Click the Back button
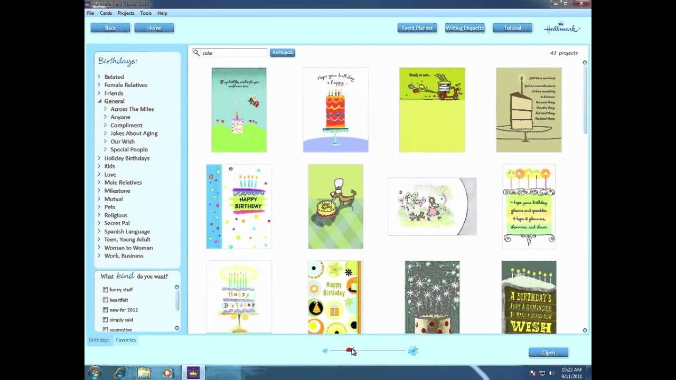This screenshot has width=676, height=380. pyautogui.click(x=110, y=28)
